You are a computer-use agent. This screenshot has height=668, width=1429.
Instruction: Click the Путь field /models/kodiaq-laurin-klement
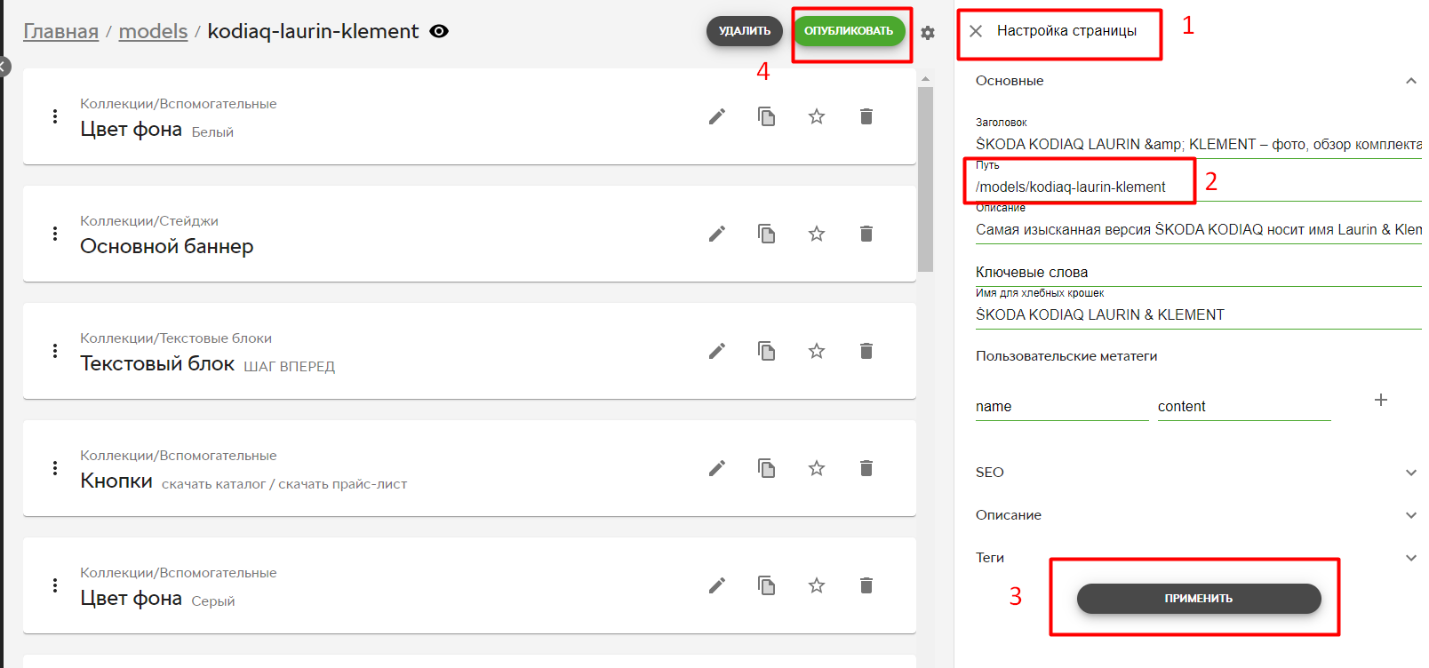coord(1199,187)
